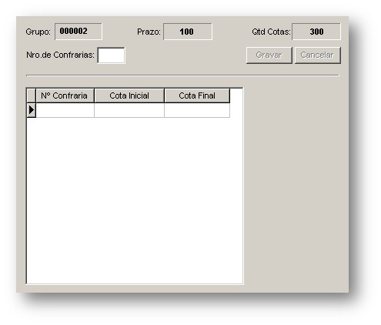
Task: Click the first row Cota Inicial cell
Action: click(129, 110)
